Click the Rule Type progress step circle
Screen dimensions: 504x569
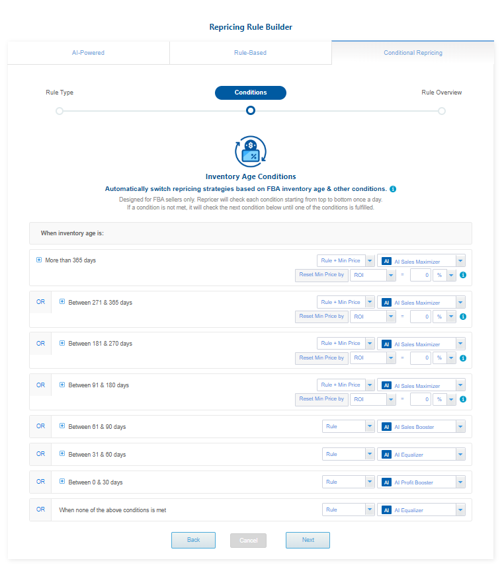(x=60, y=111)
